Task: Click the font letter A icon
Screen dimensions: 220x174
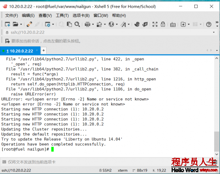Action: pyautogui.click(x=124, y=24)
